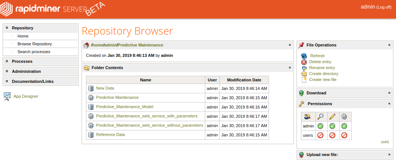The width and height of the screenshot is (396, 162).
Task: Click the Create new file icon
Action: pos(304,80)
